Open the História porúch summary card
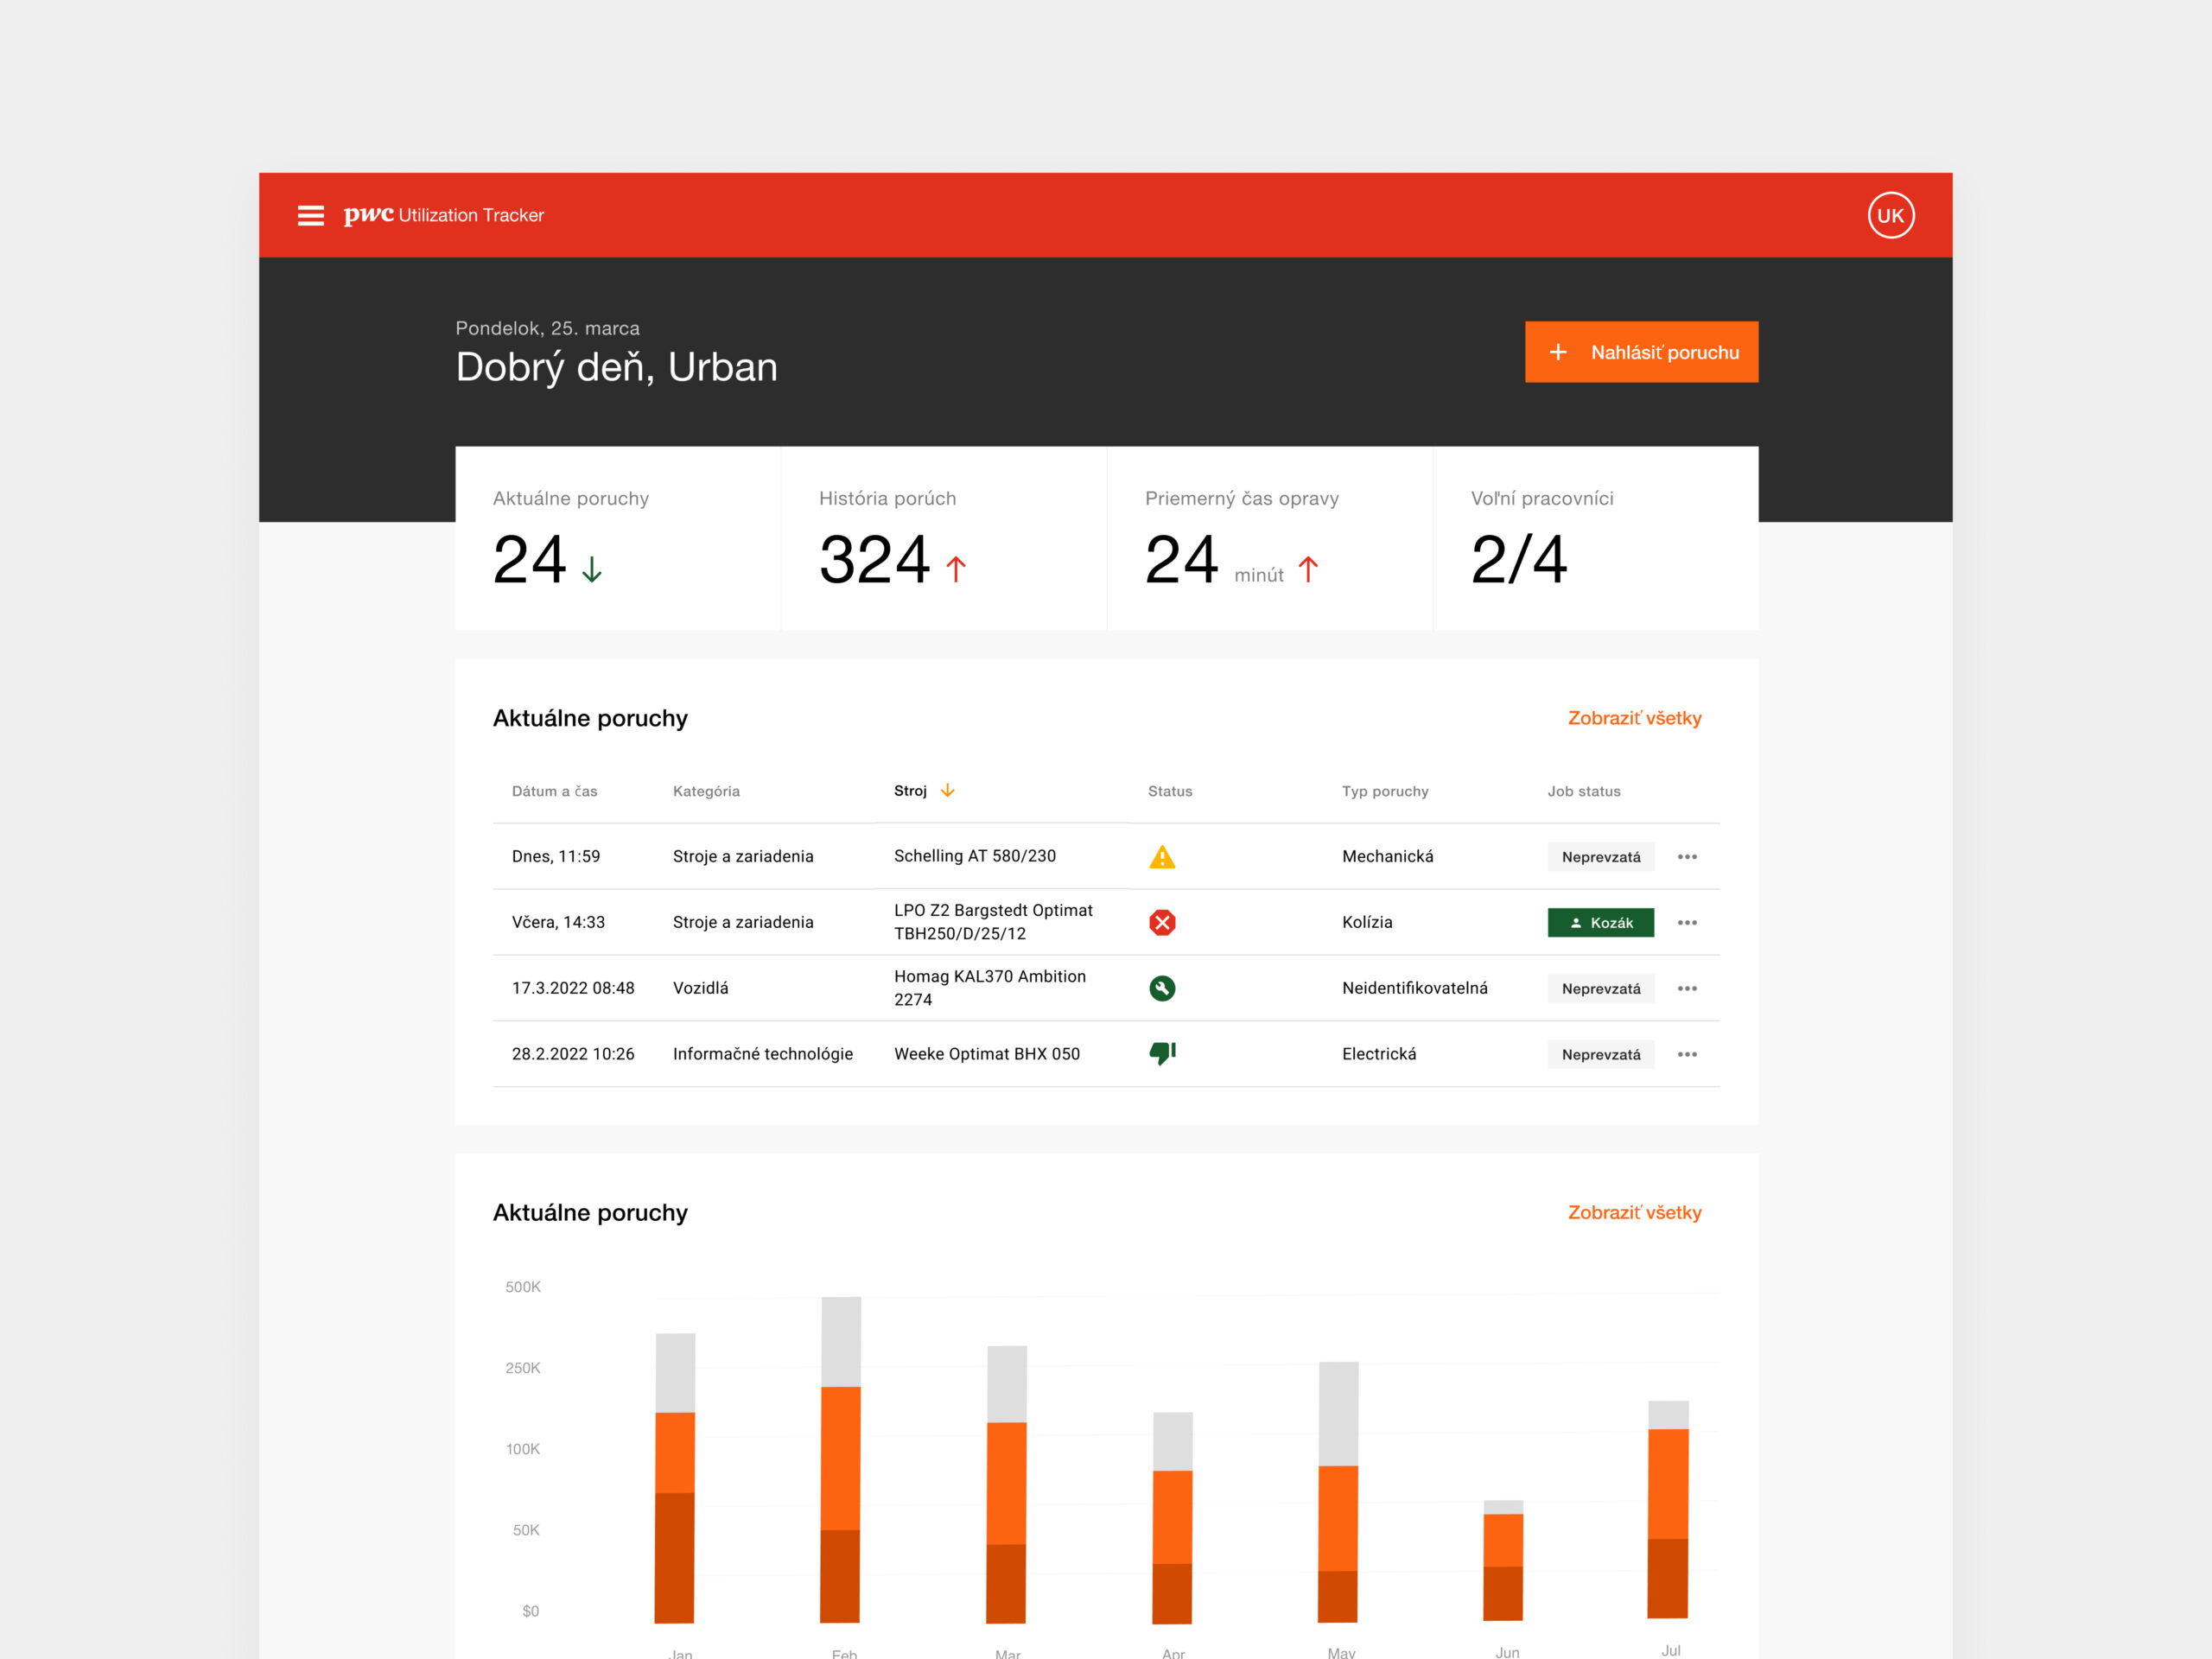Viewport: 2212px width, 1659px height. pos(943,539)
